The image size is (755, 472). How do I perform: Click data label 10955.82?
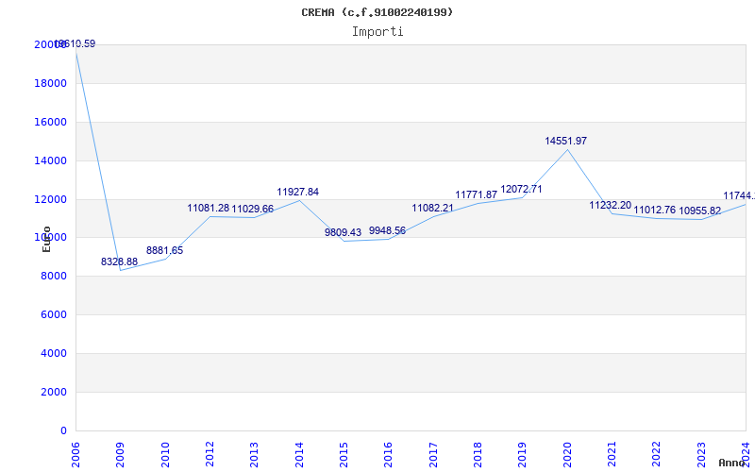699,211
